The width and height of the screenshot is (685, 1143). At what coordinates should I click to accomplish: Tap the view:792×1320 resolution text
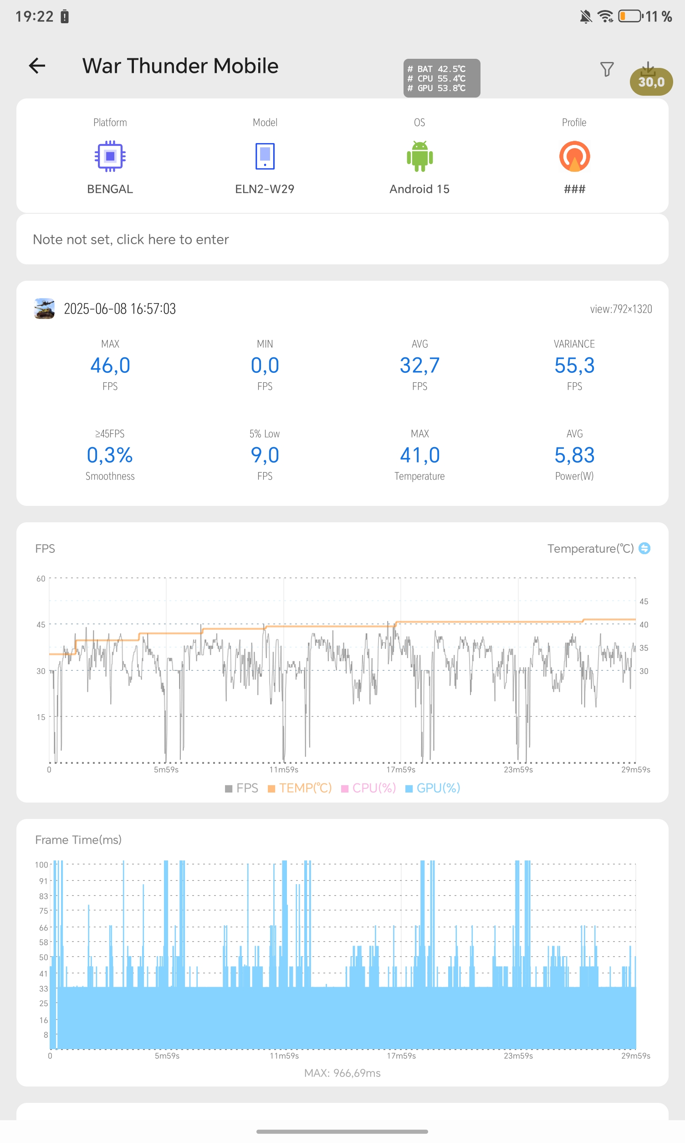tap(621, 309)
